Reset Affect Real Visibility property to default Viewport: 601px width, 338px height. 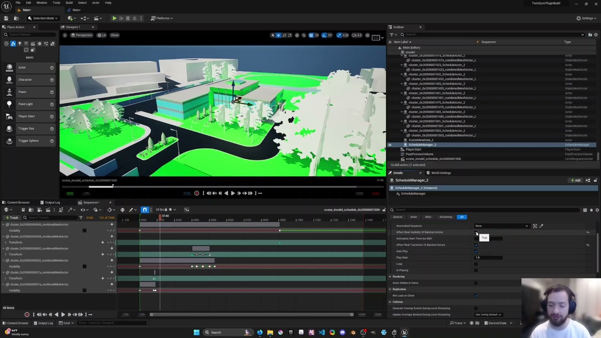(x=588, y=232)
